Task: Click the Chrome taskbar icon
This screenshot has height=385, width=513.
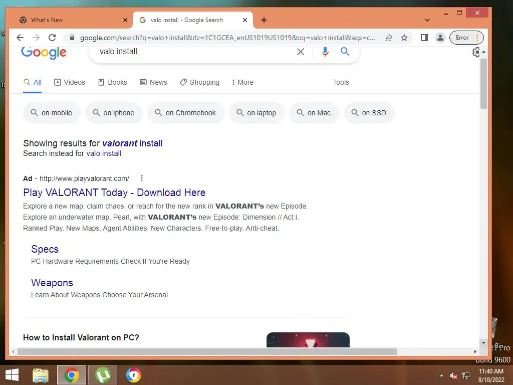Action: [x=72, y=375]
